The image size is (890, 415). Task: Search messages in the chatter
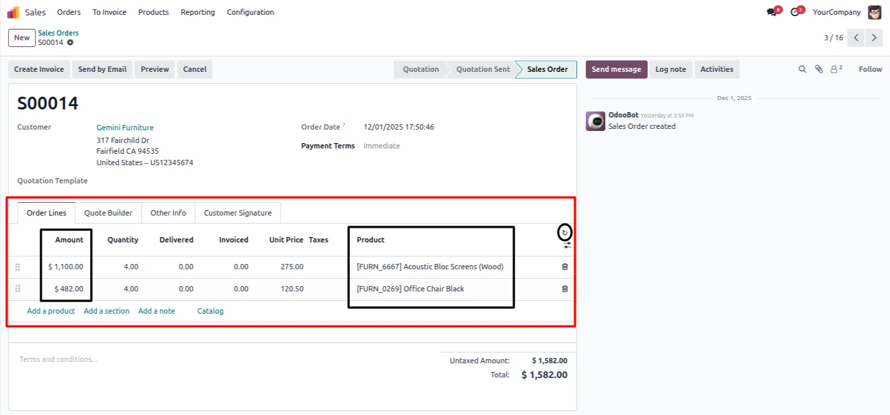[x=802, y=69]
